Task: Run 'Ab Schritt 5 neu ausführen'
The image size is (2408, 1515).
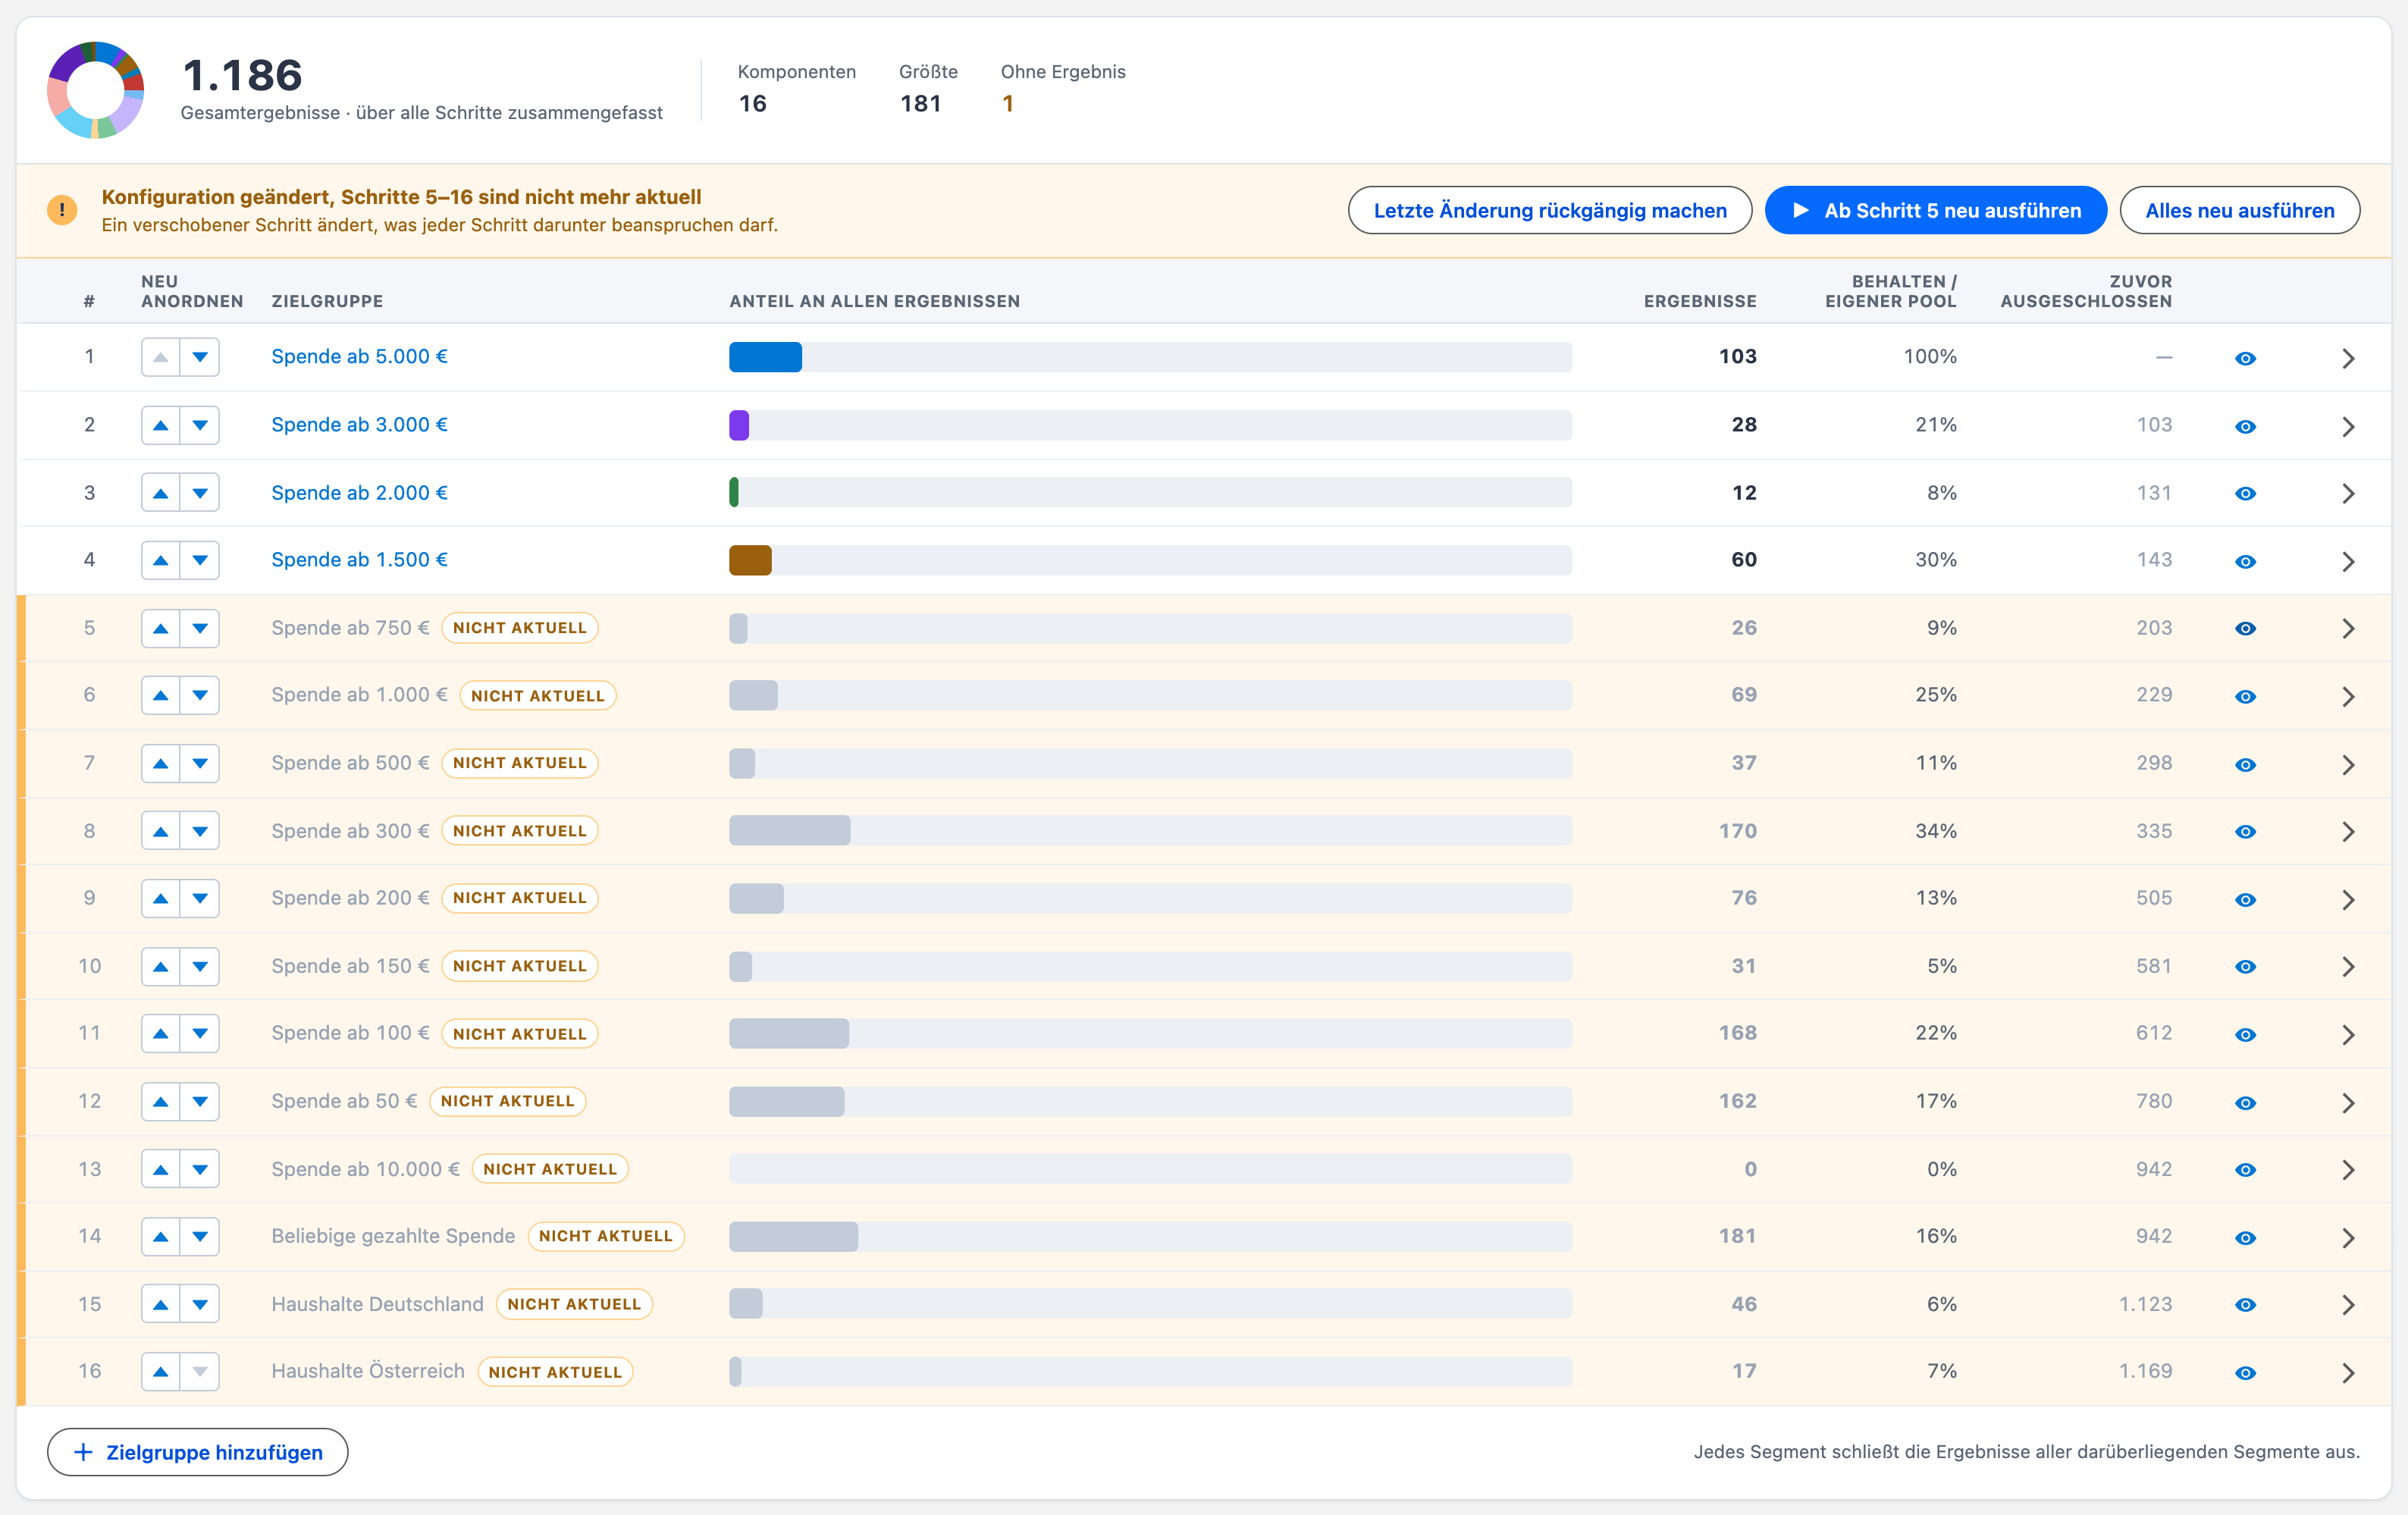Action: [x=1935, y=210]
